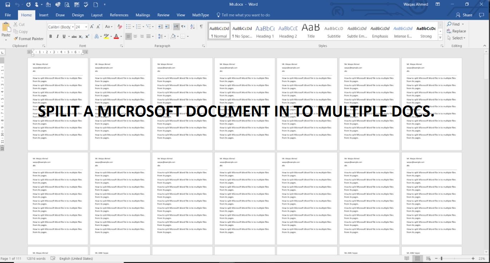This screenshot has height=263, width=490.
Task: Switch to the MathType ribbon tab
Action: click(200, 15)
